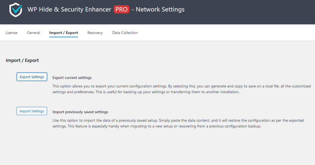Click the shield checkmark logo icon
This screenshot has height=165, width=315.
pyautogui.click(x=15, y=10)
